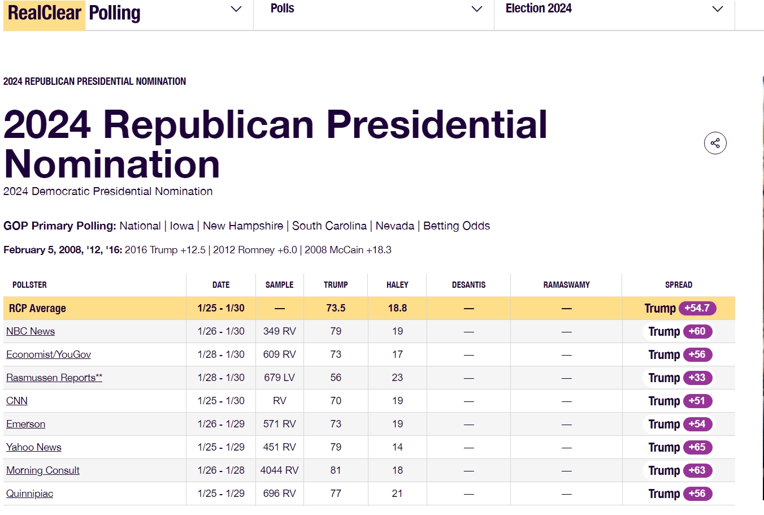Open the NBC News poll link
This screenshot has width=764, height=515.
pos(31,331)
